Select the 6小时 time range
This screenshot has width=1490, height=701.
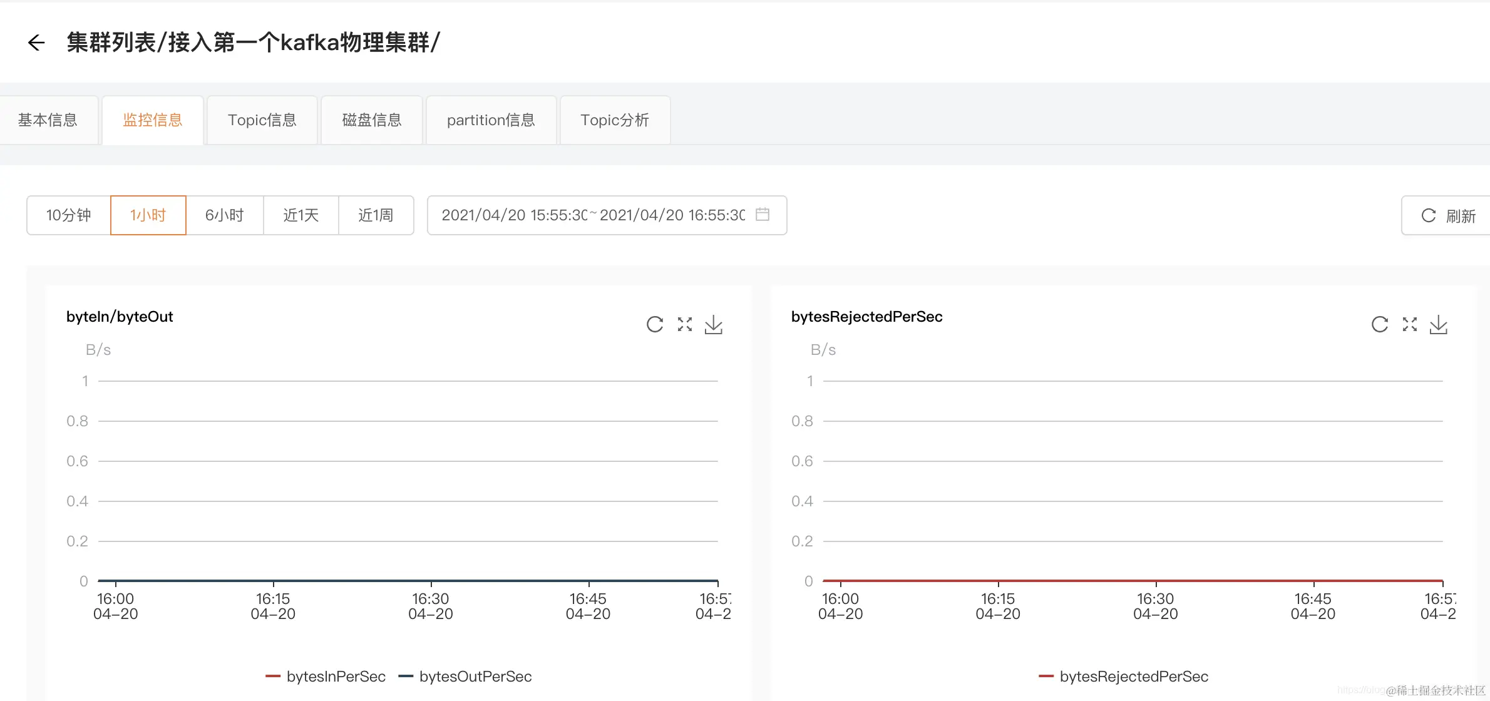224,215
